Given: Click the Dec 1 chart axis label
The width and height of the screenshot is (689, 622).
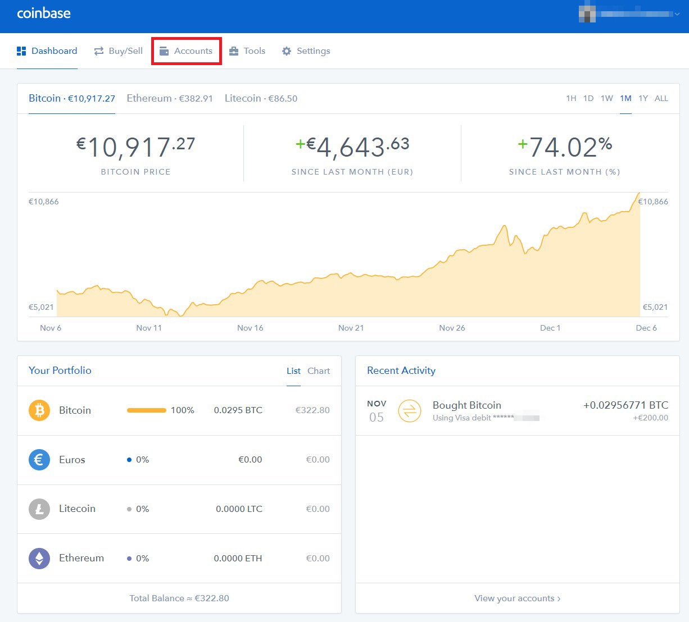Looking at the screenshot, I should [550, 328].
